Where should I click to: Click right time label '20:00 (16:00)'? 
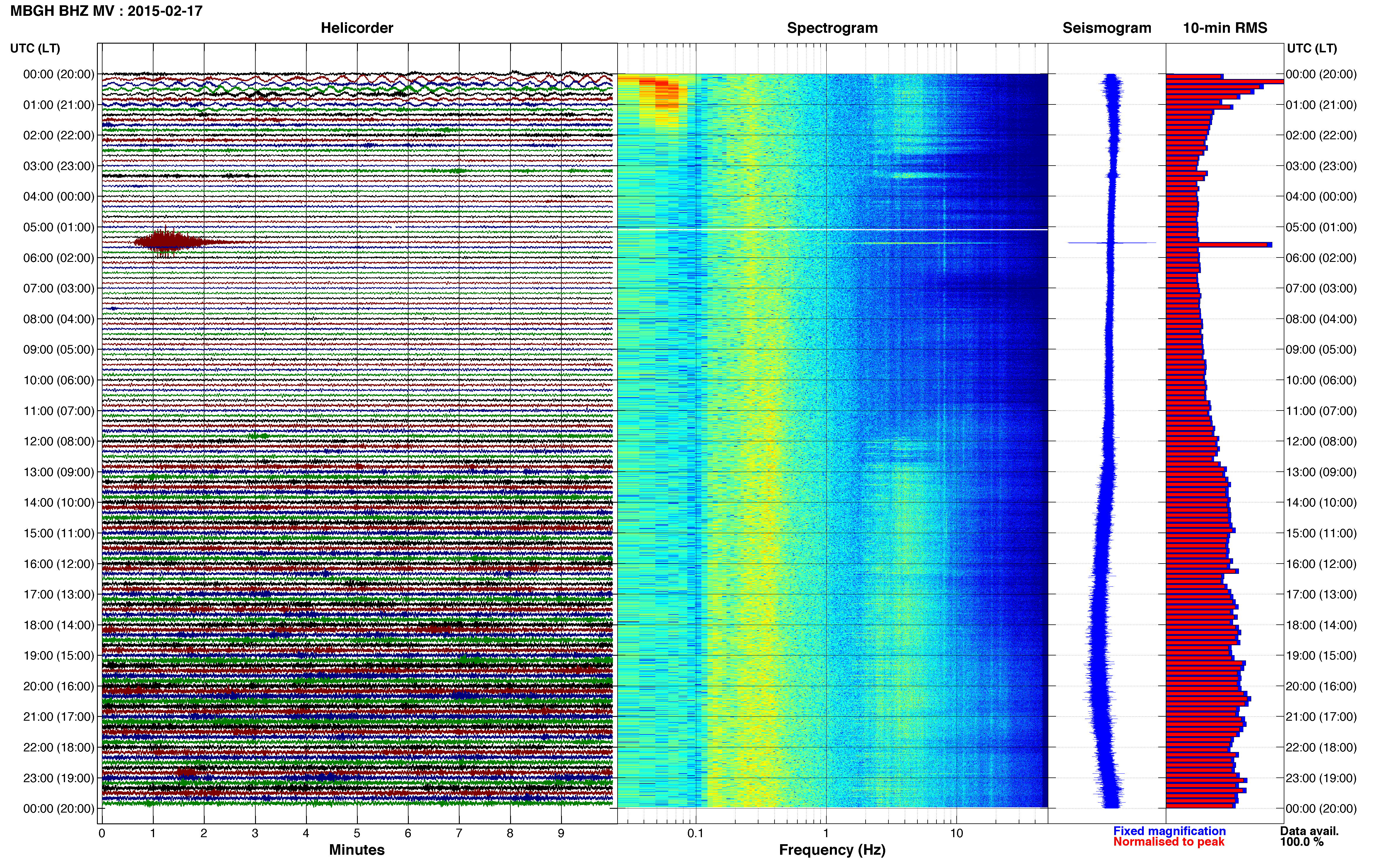tap(1321, 686)
